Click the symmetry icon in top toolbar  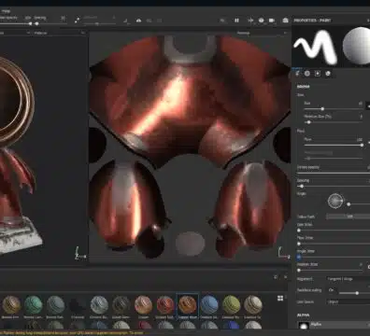tap(138, 21)
